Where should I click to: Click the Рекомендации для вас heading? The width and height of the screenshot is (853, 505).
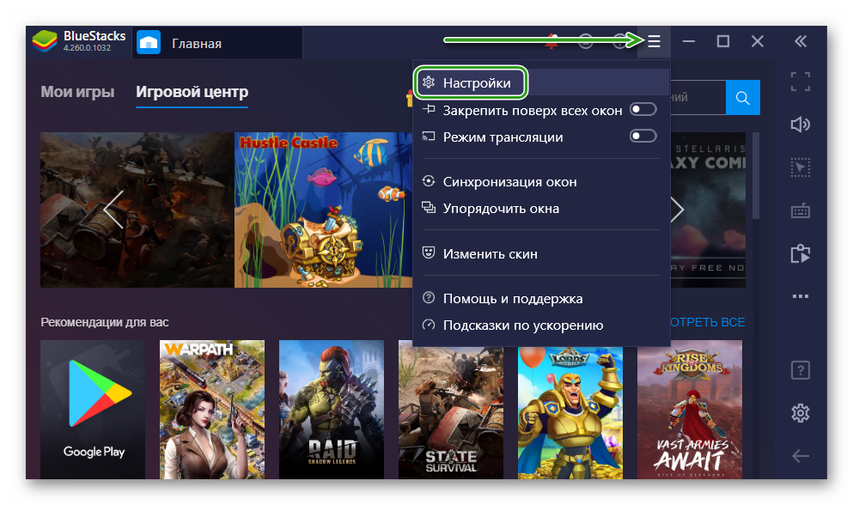105,322
